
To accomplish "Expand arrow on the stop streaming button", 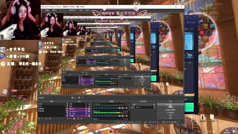I will point(182,105).
